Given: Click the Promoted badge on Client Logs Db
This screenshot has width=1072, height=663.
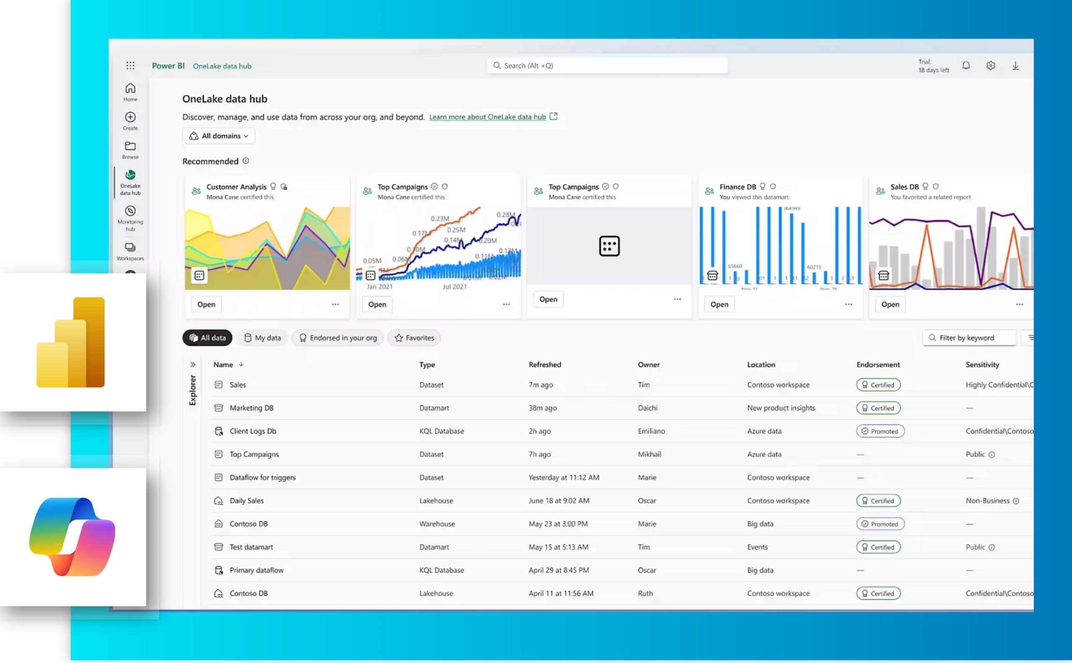Looking at the screenshot, I should 880,431.
